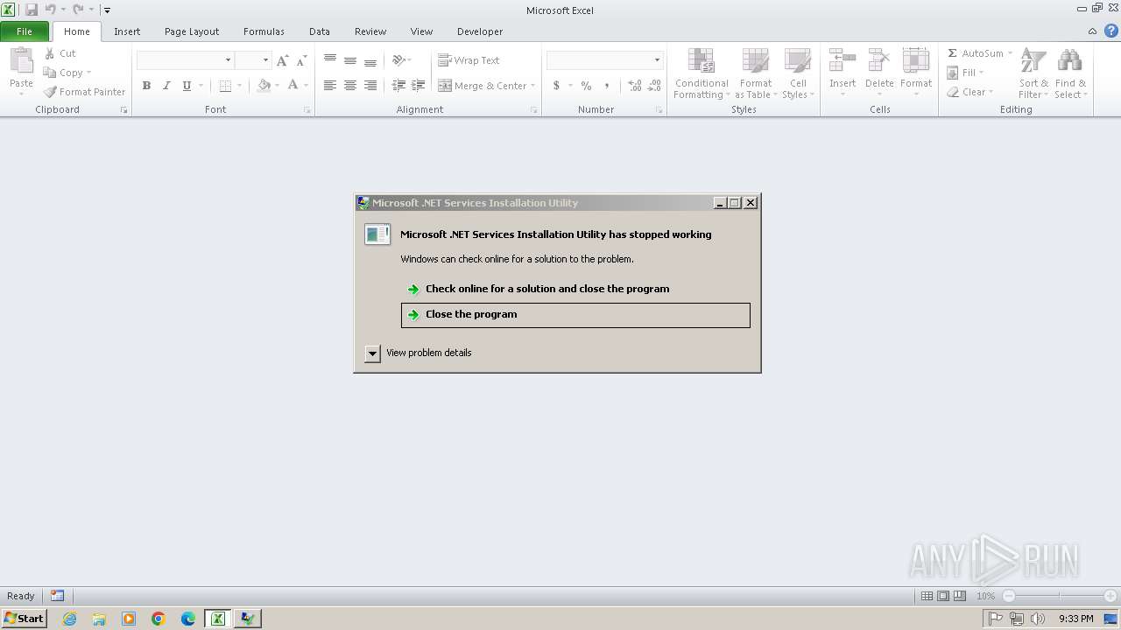This screenshot has height=630, width=1121.
Task: Open Internet Explorer from taskbar
Action: click(69, 619)
